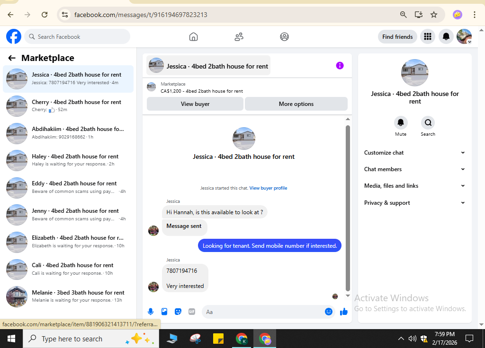This screenshot has width=485, height=348.
Task: Open Windows Start menu
Action: click(x=11, y=339)
